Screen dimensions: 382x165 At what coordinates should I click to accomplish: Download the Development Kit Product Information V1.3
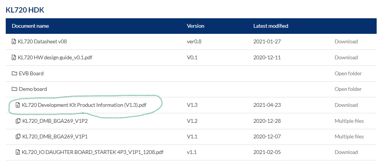click(346, 105)
